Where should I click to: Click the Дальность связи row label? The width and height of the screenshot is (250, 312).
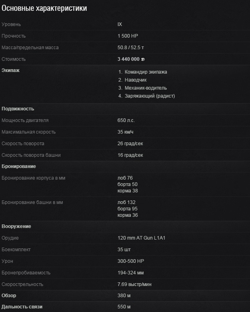pyautogui.click(x=22, y=307)
